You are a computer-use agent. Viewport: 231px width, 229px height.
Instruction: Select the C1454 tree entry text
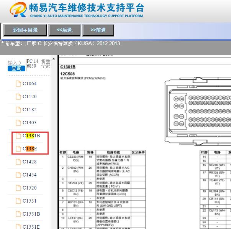coord(29,175)
